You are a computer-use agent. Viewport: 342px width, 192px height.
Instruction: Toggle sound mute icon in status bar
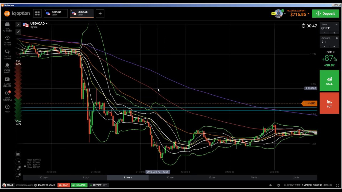271,185
